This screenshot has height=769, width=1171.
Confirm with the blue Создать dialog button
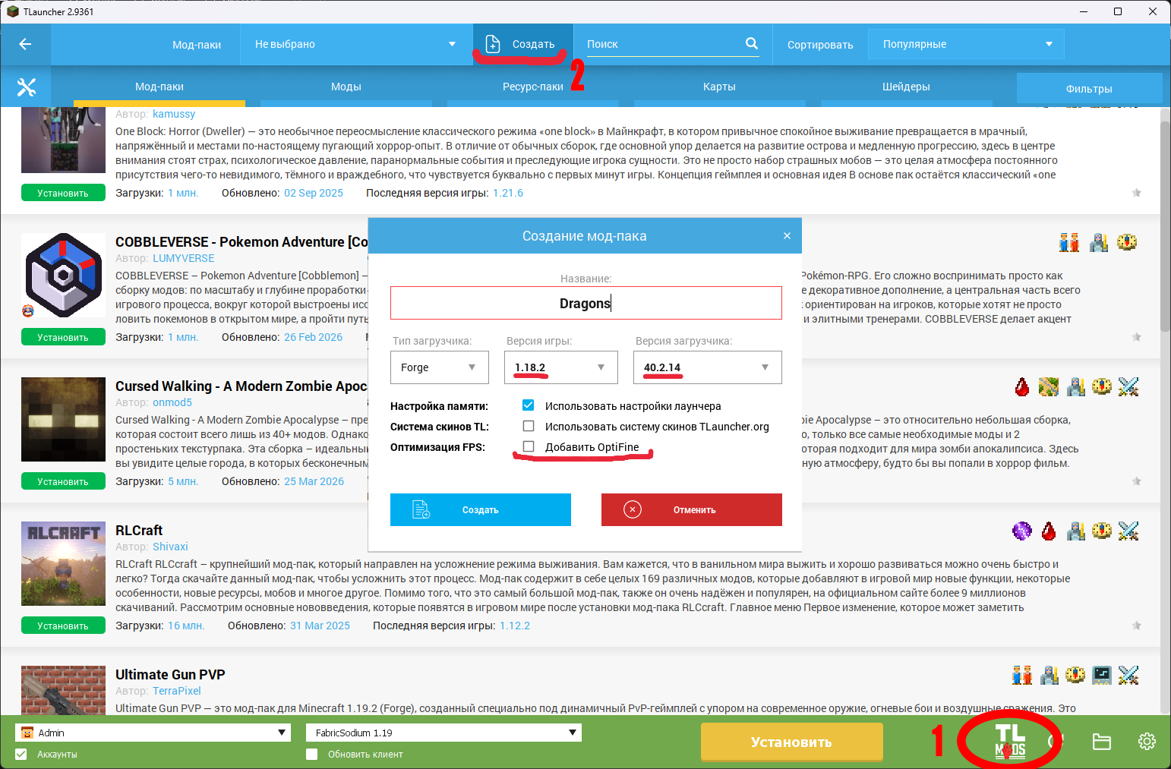coord(481,510)
